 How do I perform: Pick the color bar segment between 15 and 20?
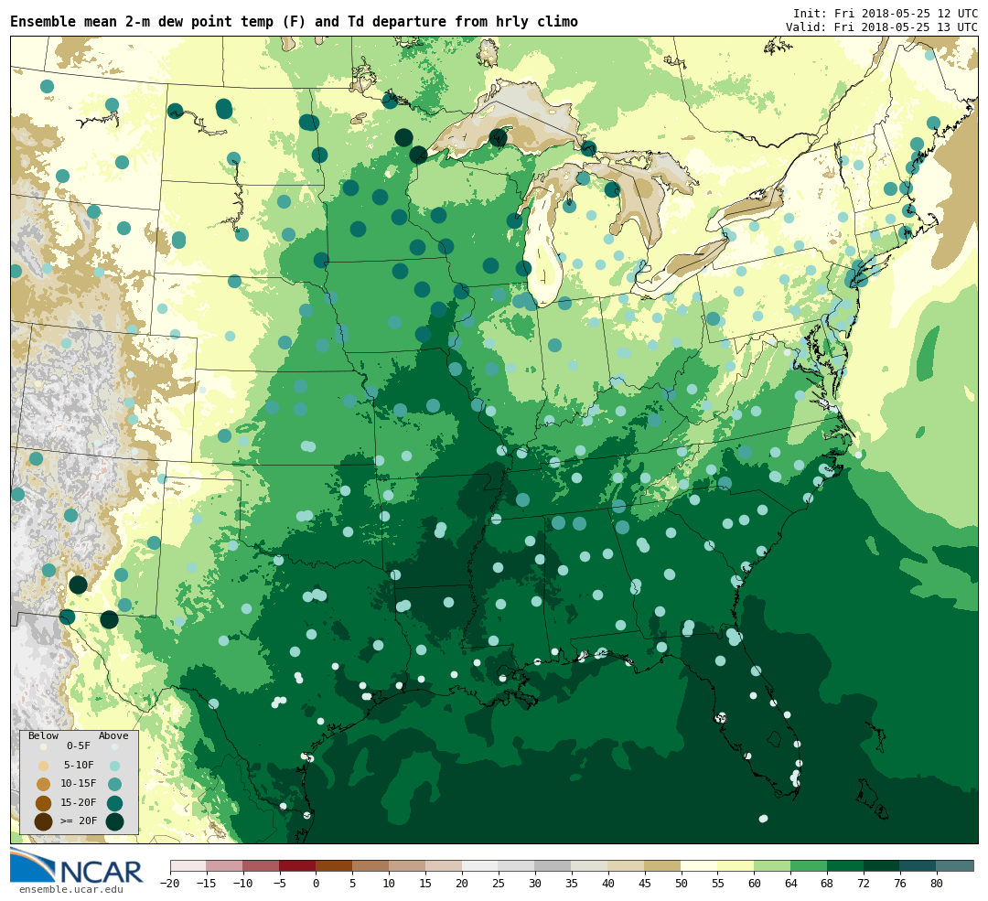tap(445, 865)
